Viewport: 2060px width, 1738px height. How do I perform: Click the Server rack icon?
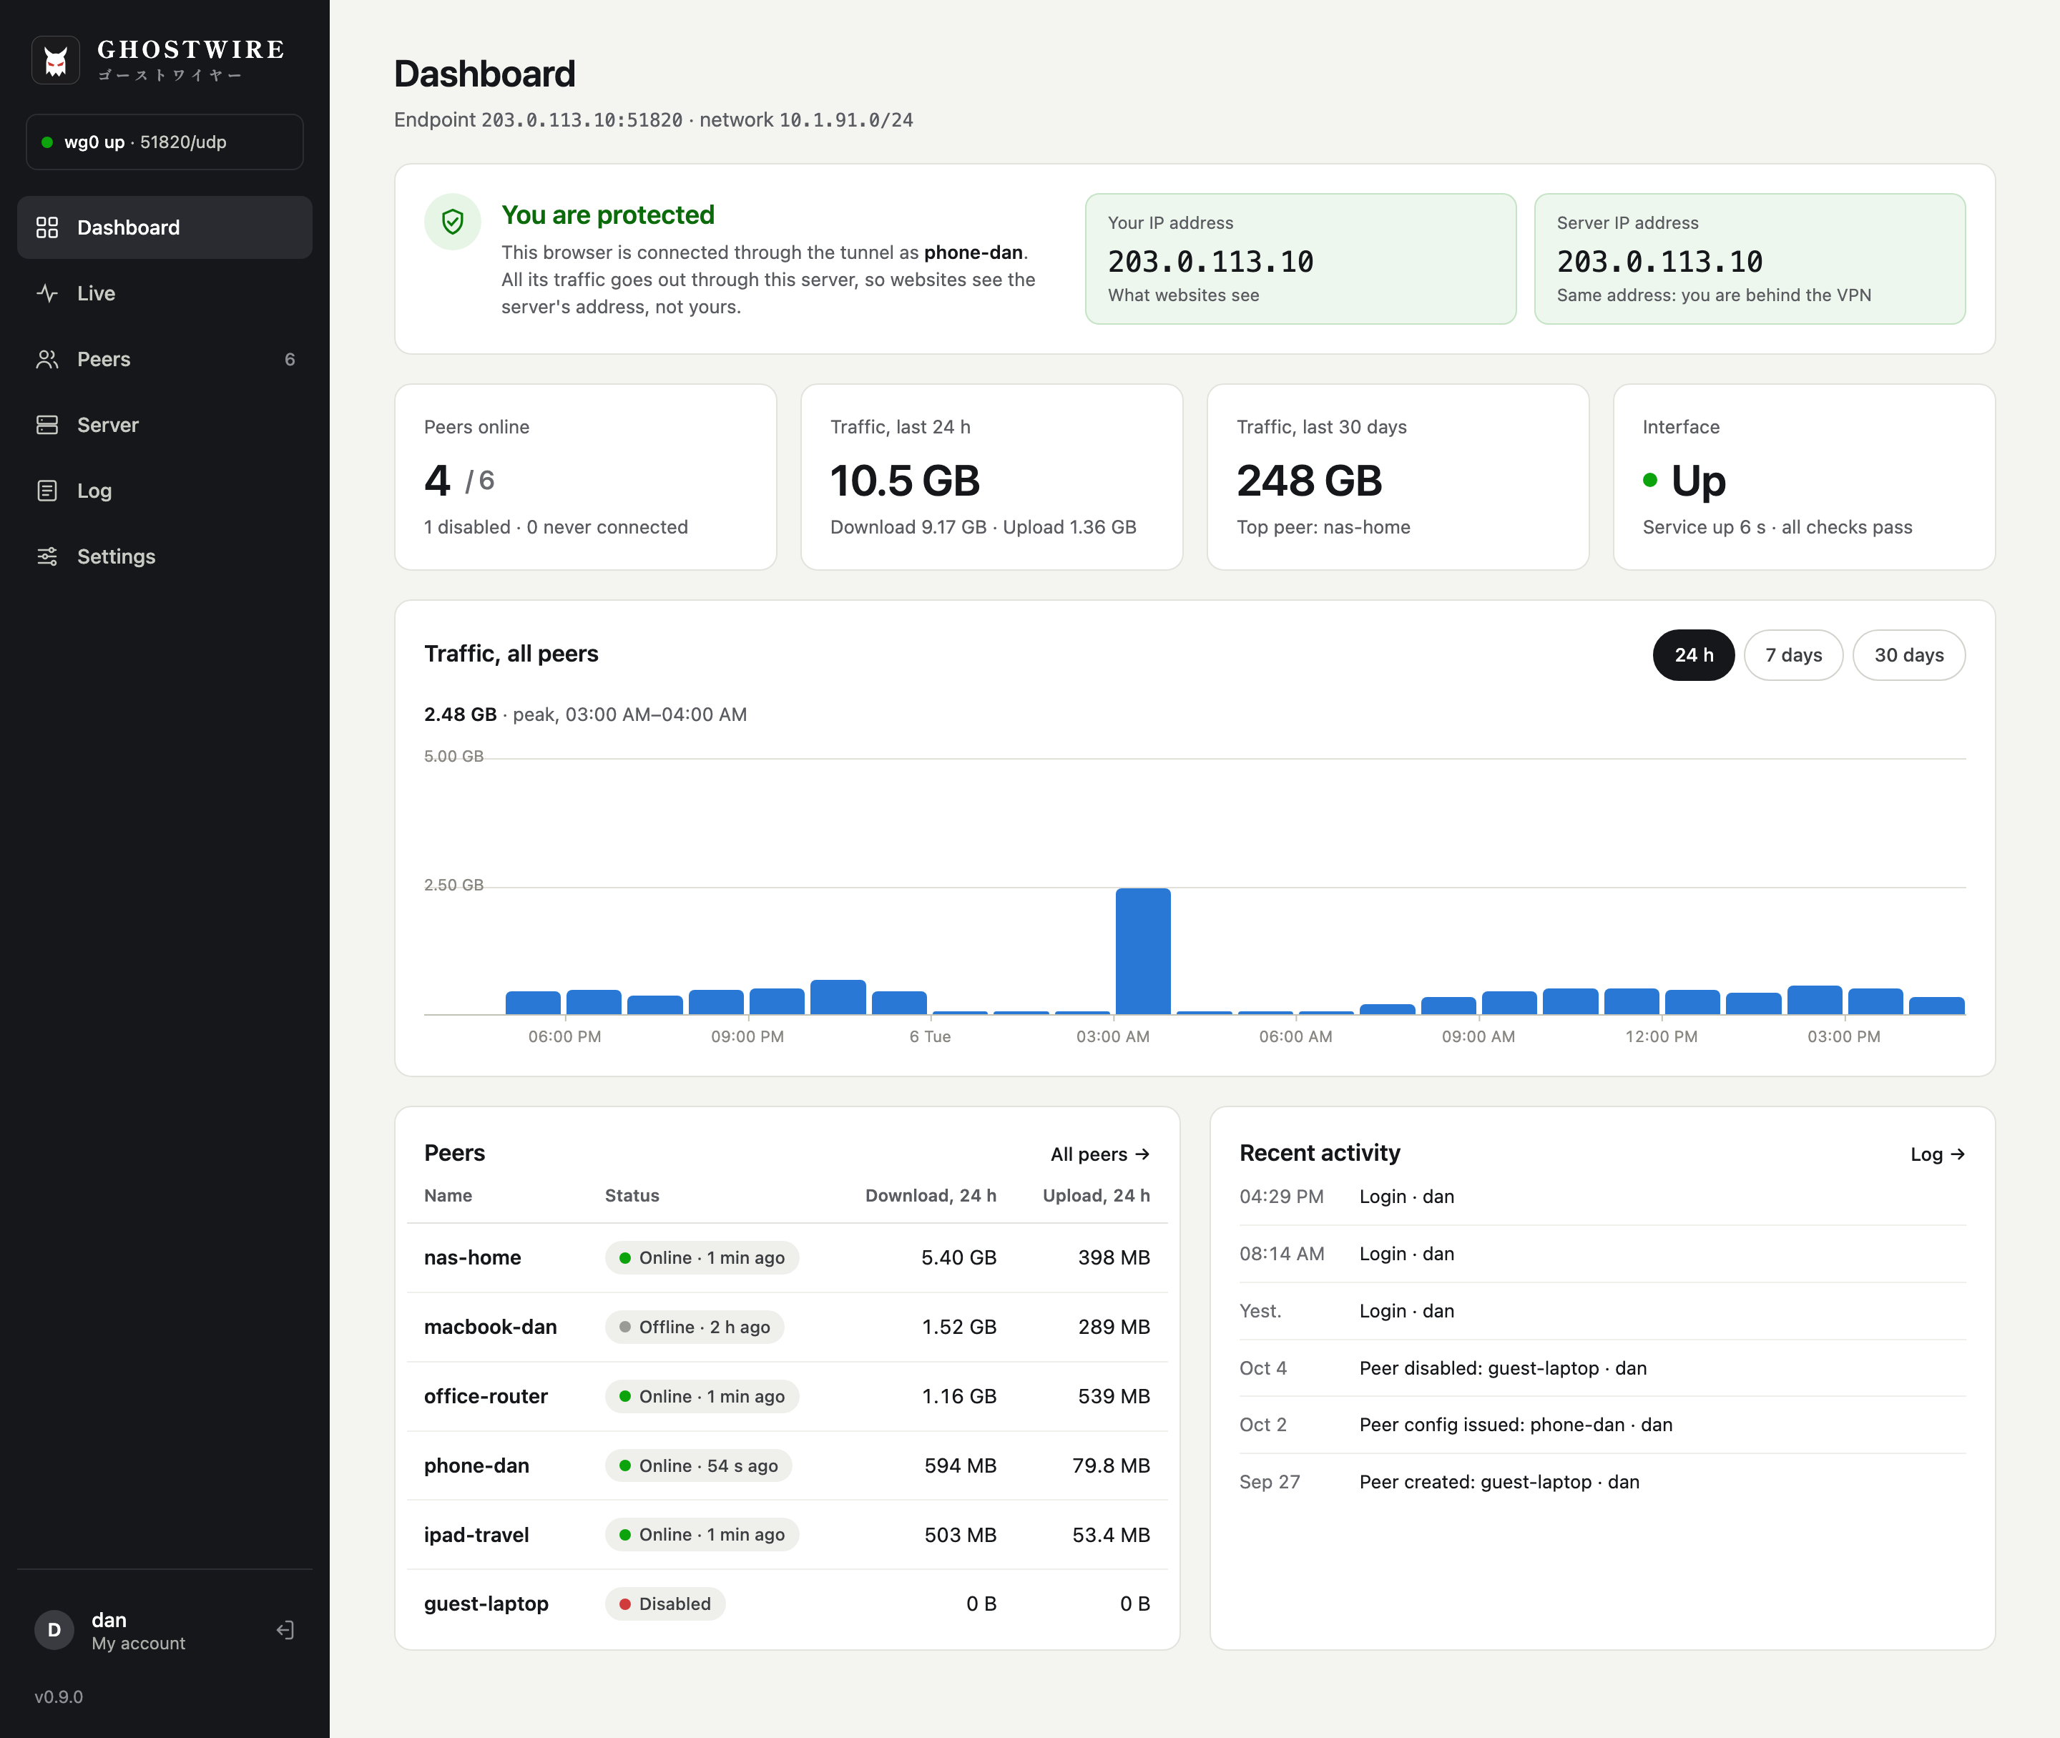pos(47,425)
